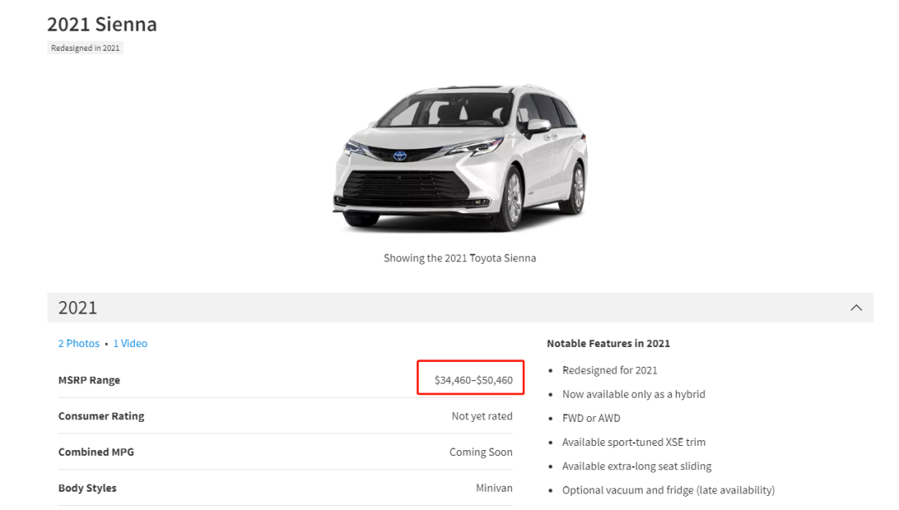Click the Body Styles label
This screenshot has width=899, height=510.
pos(87,488)
